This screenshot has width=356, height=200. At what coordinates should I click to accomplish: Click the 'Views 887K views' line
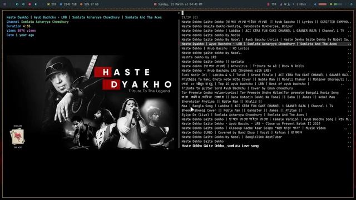tap(21, 31)
